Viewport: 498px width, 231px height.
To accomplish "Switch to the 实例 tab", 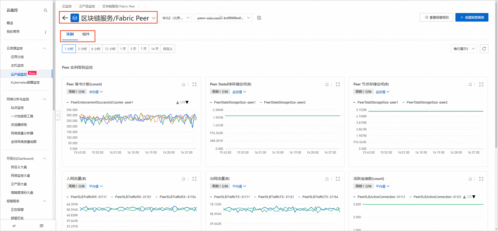I will pyautogui.click(x=70, y=34).
